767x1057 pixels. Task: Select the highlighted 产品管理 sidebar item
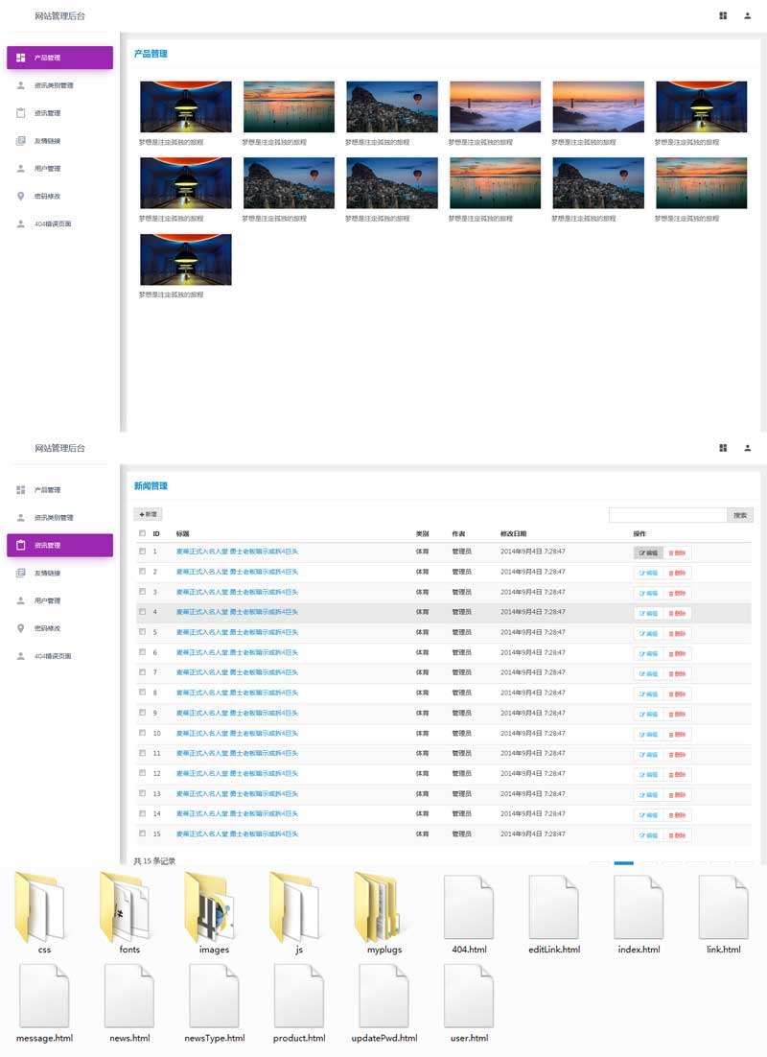pyautogui.click(x=59, y=58)
